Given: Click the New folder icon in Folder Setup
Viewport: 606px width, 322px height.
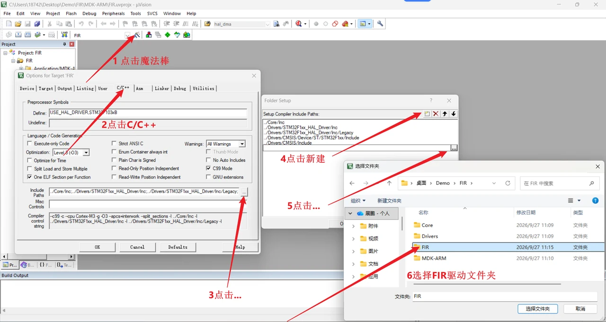Looking at the screenshot, I should (x=427, y=113).
